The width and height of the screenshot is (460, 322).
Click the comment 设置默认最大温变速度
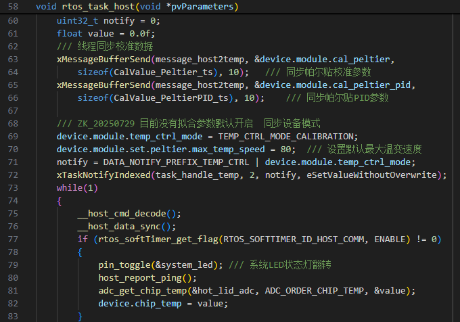pos(374,149)
